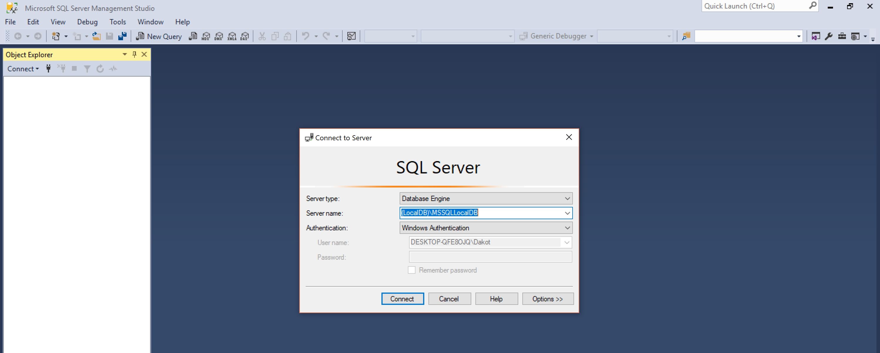Open the View menu
The width and height of the screenshot is (880, 353).
(57, 21)
